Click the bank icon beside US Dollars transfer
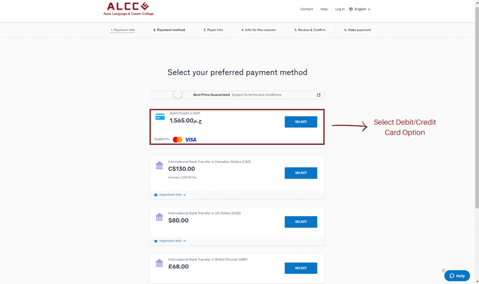 click(x=159, y=217)
